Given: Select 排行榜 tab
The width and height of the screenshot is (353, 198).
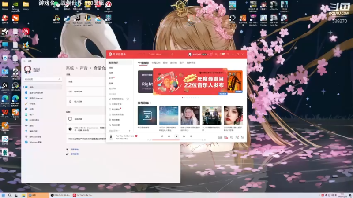Looking at the screenshot, I should pyautogui.click(x=173, y=63).
